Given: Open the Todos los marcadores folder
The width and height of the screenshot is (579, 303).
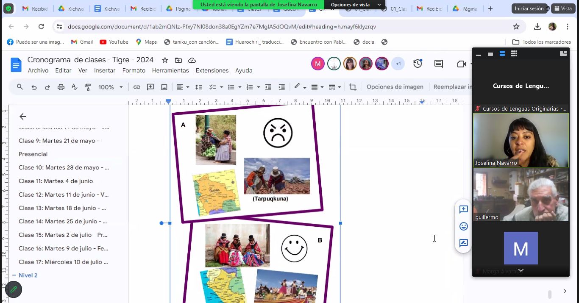Looking at the screenshot, I should 542,42.
